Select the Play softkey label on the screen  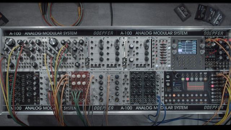195,53
